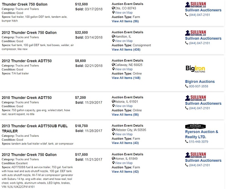The image size is (226, 189).
Task: Open Bigiron Auctions auctioneer page
Action: [x=200, y=82]
